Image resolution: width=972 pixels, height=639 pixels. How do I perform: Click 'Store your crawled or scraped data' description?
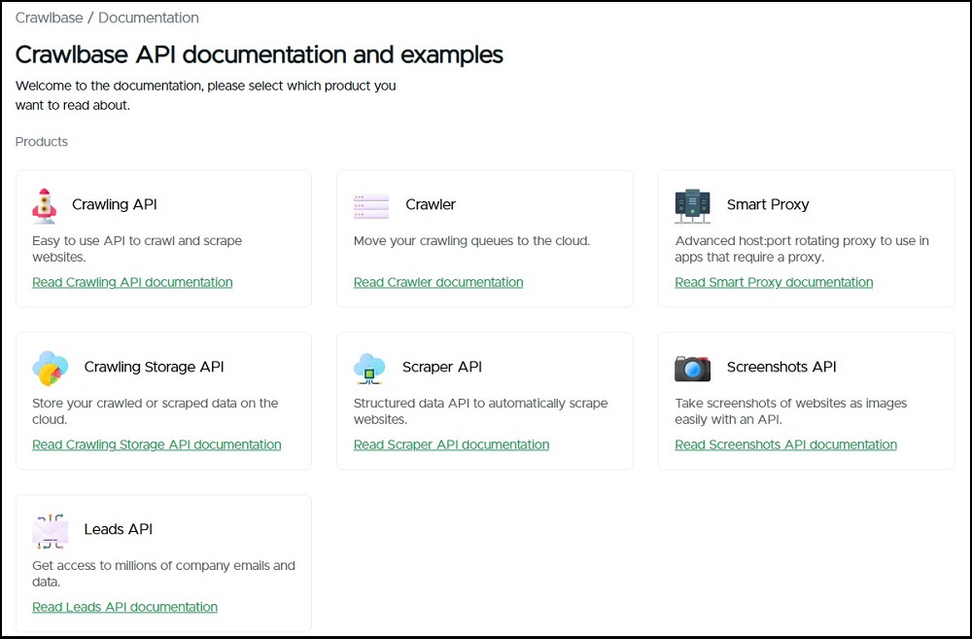click(155, 411)
